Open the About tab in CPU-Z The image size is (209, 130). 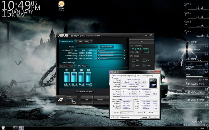(150, 76)
